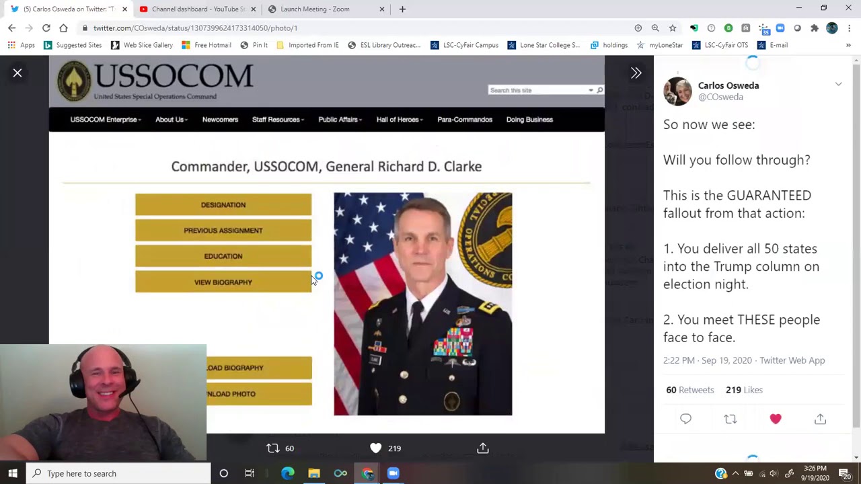Open the Chrome three-dot menu
This screenshot has width=861, height=484.
850,28
